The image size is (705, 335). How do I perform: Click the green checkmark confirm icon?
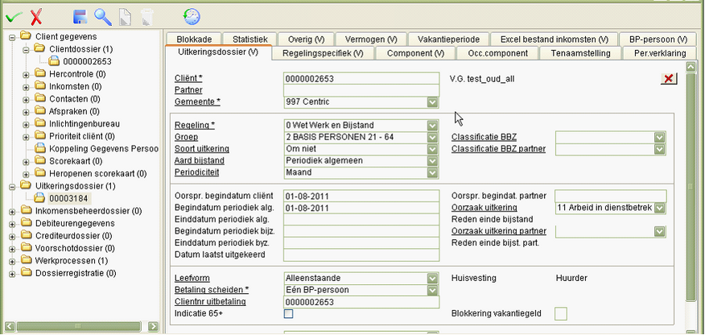click(14, 18)
